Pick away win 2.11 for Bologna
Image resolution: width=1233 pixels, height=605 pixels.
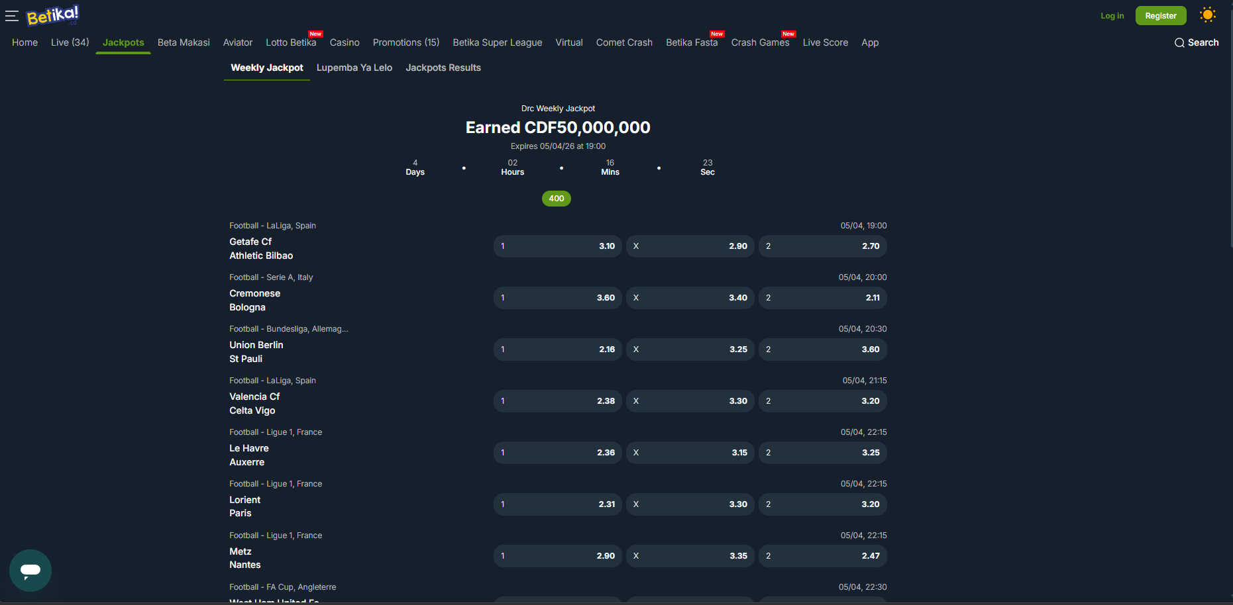[823, 298]
